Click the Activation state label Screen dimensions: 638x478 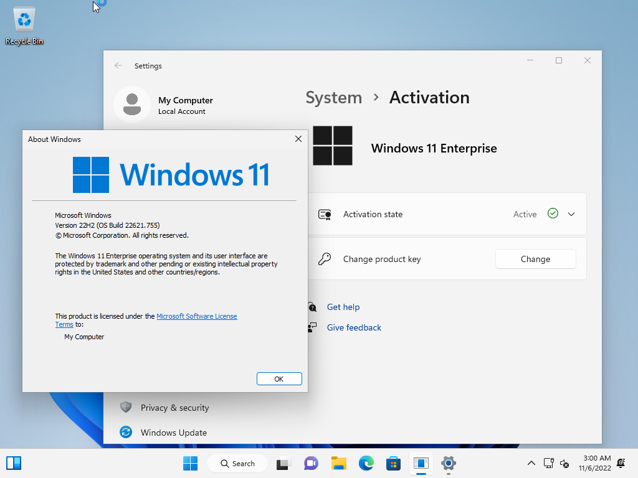(x=373, y=214)
